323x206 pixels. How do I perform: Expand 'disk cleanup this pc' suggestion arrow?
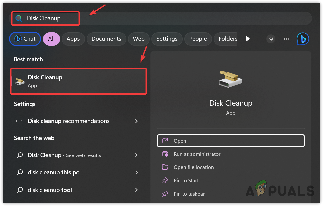[x=136, y=172]
